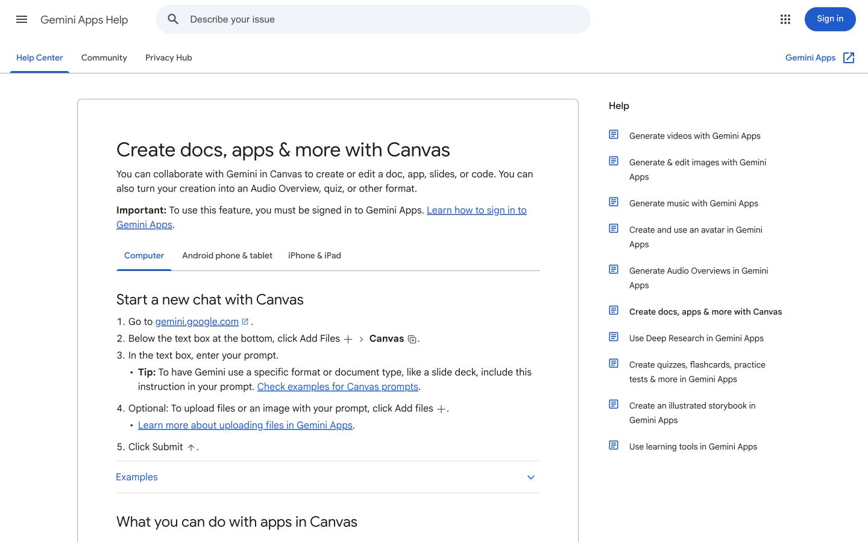Go to the Privacy Hub tab
Viewport: 868px width, 542px height.
tap(169, 58)
